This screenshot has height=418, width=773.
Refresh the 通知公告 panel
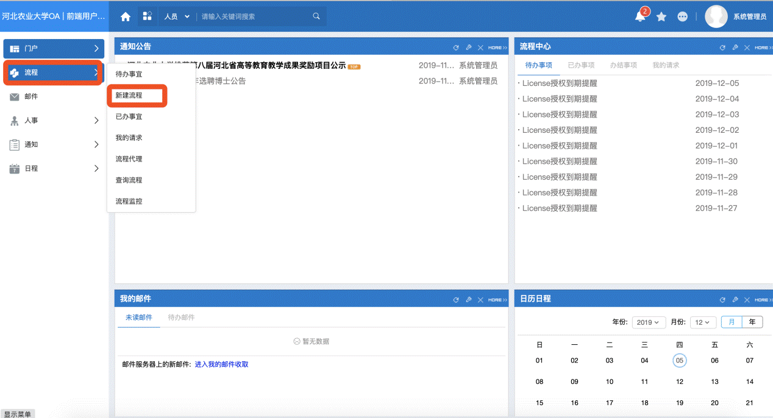tap(455, 46)
